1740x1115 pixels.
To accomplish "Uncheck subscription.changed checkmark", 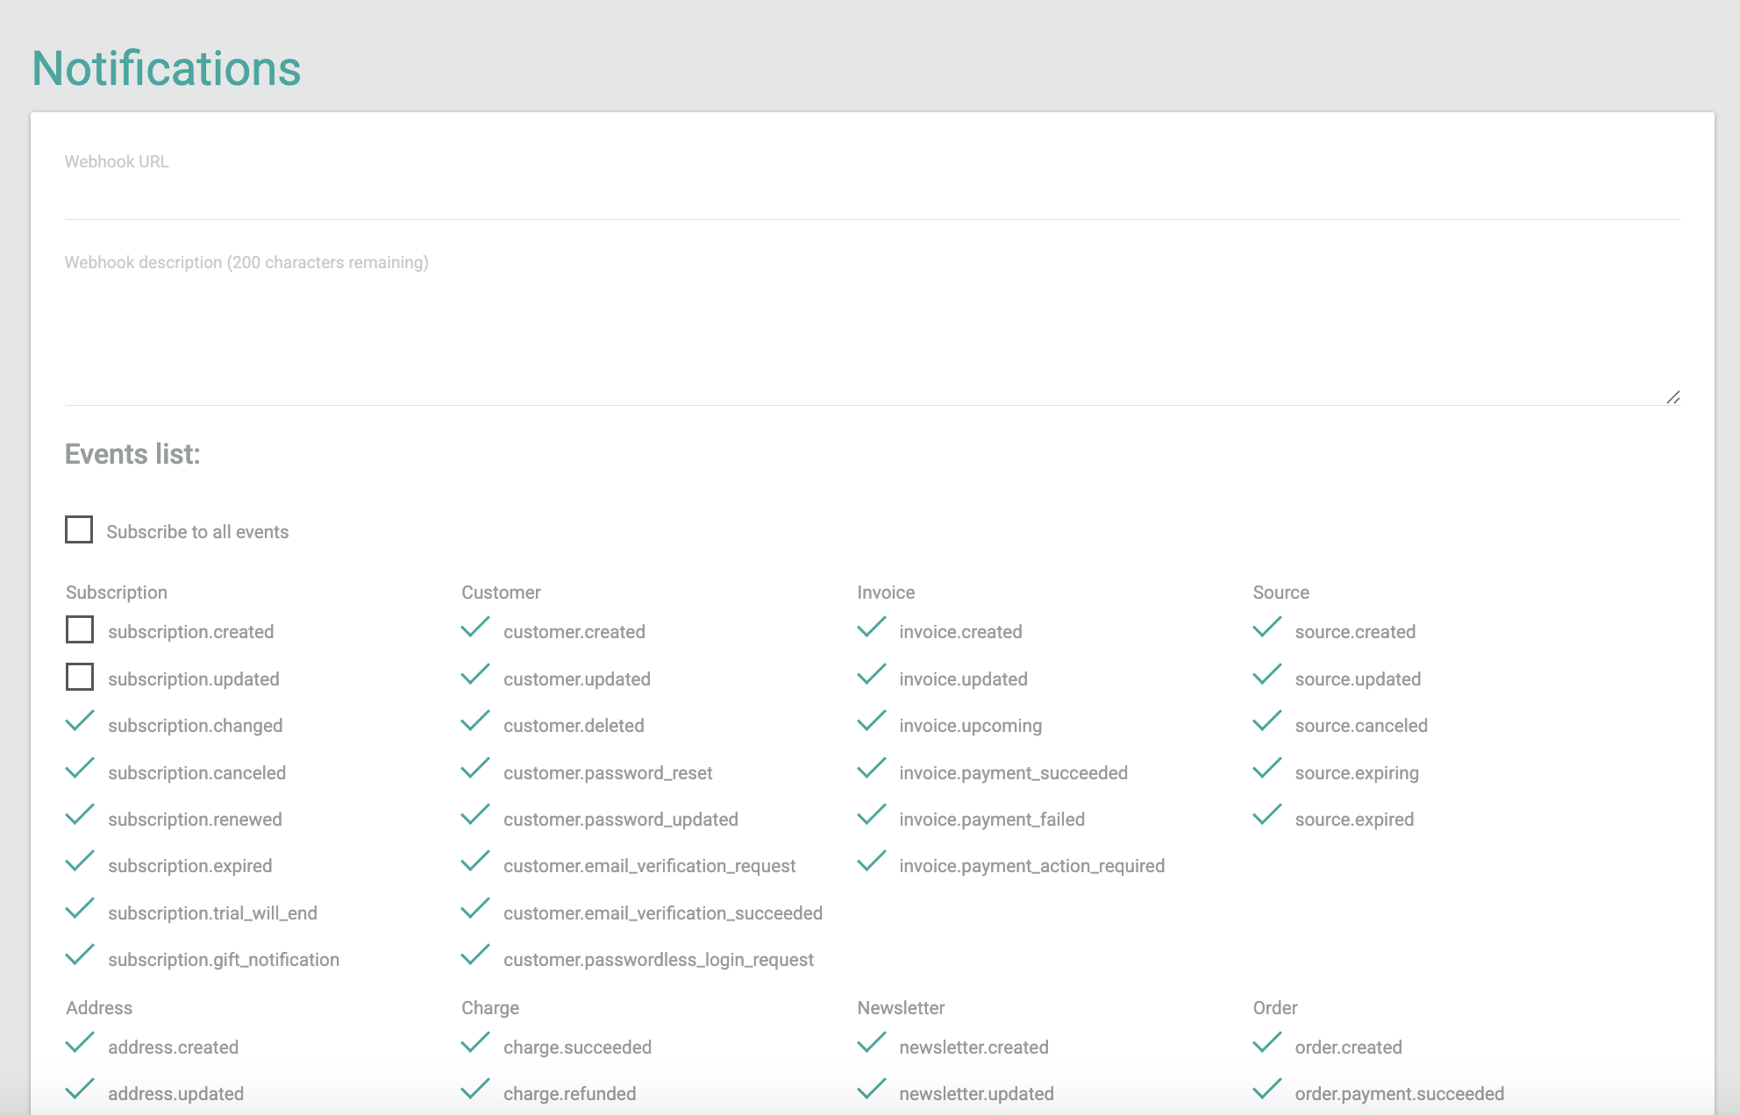I will (80, 723).
